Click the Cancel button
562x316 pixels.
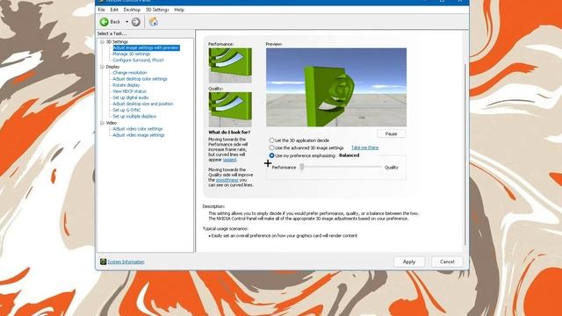(447, 262)
